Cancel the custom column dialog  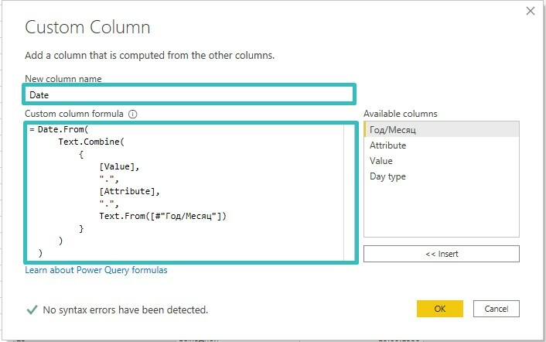click(497, 309)
